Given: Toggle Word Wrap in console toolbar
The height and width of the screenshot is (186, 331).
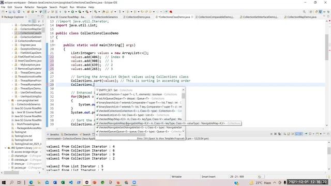Looking at the screenshot, I should tap(293, 134).
